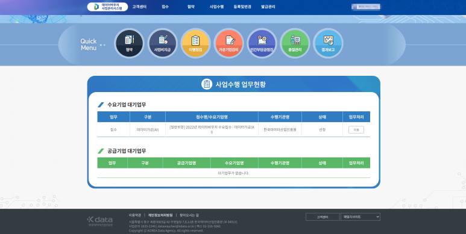Click the 선정 status cell

pos(322,129)
